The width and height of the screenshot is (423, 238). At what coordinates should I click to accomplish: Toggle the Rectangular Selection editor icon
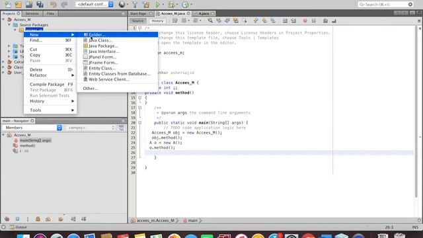[x=245, y=20]
